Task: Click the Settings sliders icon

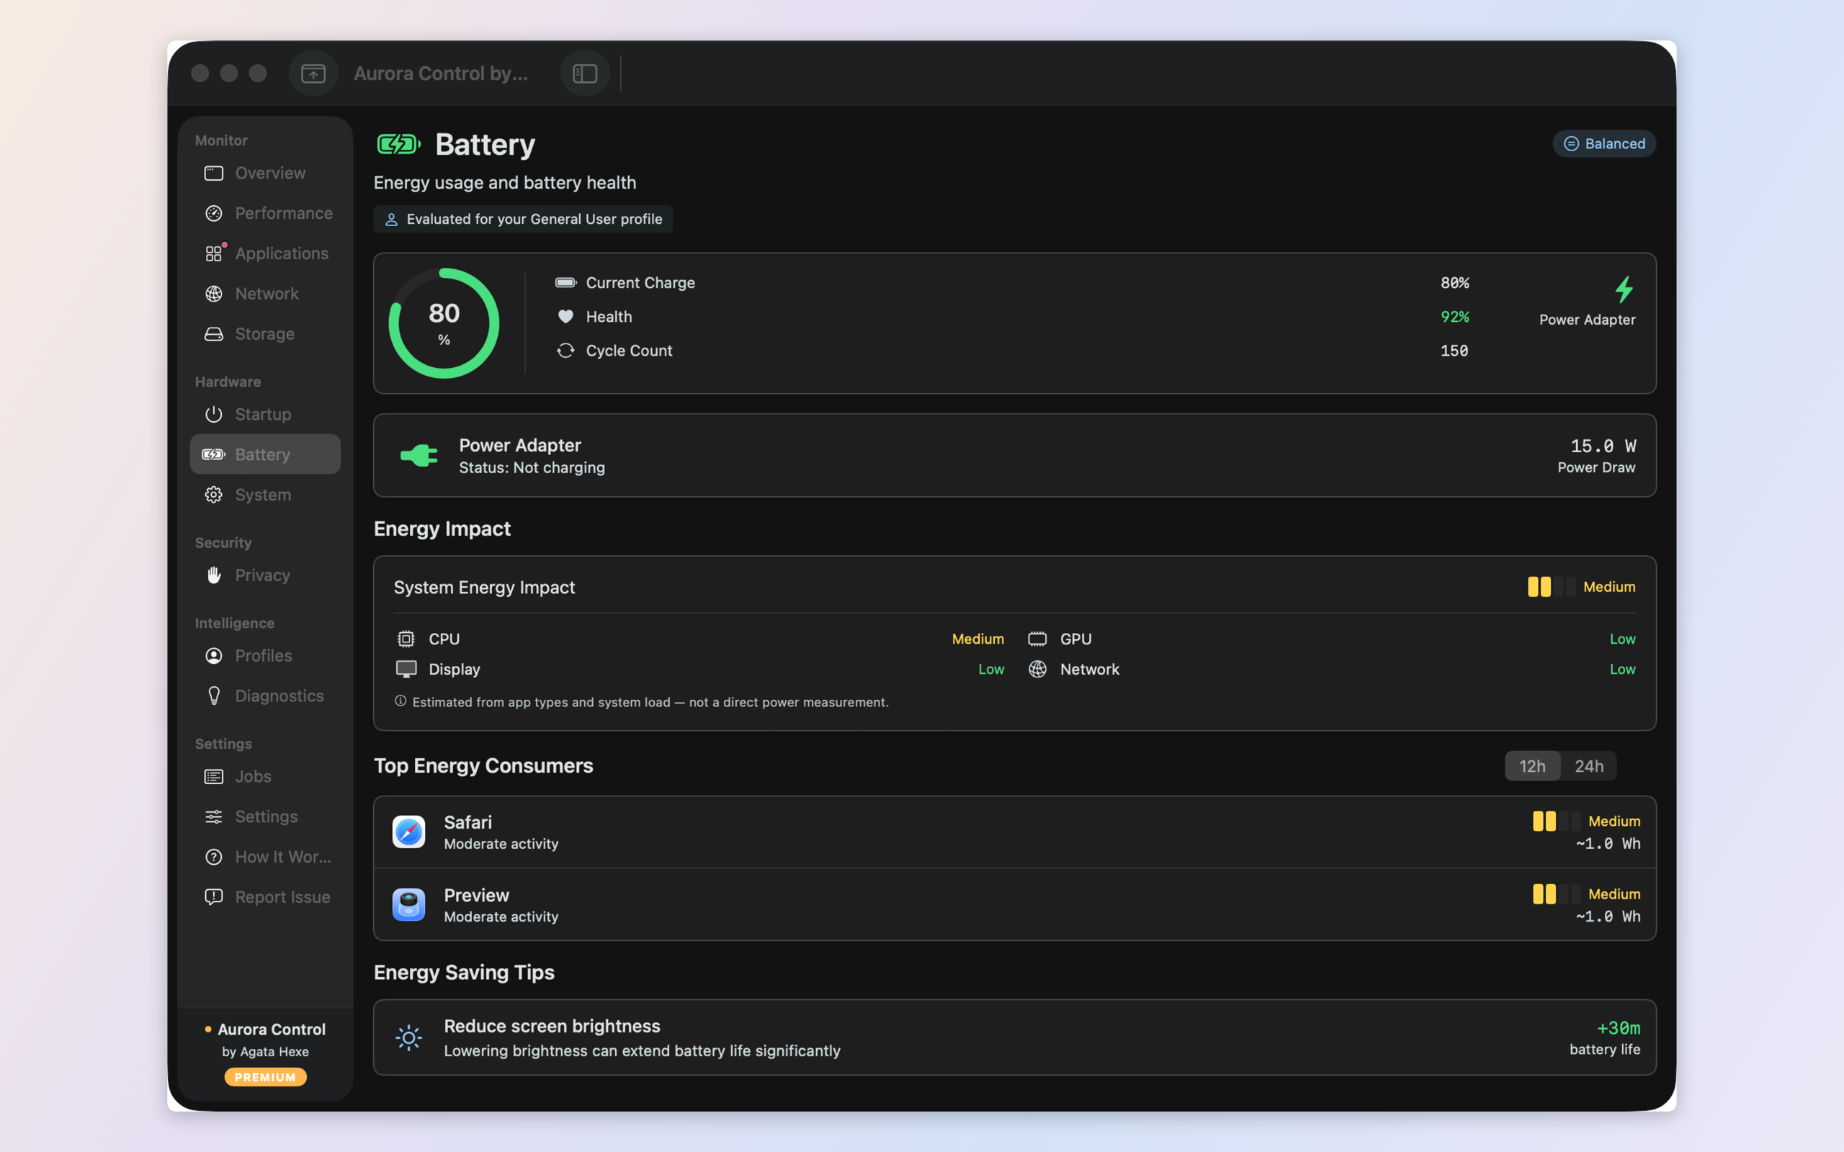Action: point(214,816)
